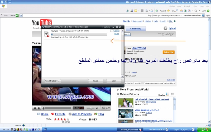The image size is (211, 132).
Task: Click the bottom Pause button in RealPlayer
Action: point(95,81)
